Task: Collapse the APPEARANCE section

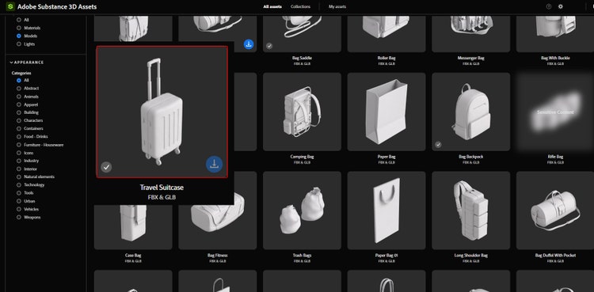Action: 27,62
